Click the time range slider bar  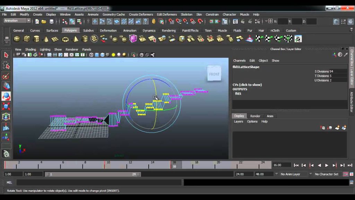93,174
